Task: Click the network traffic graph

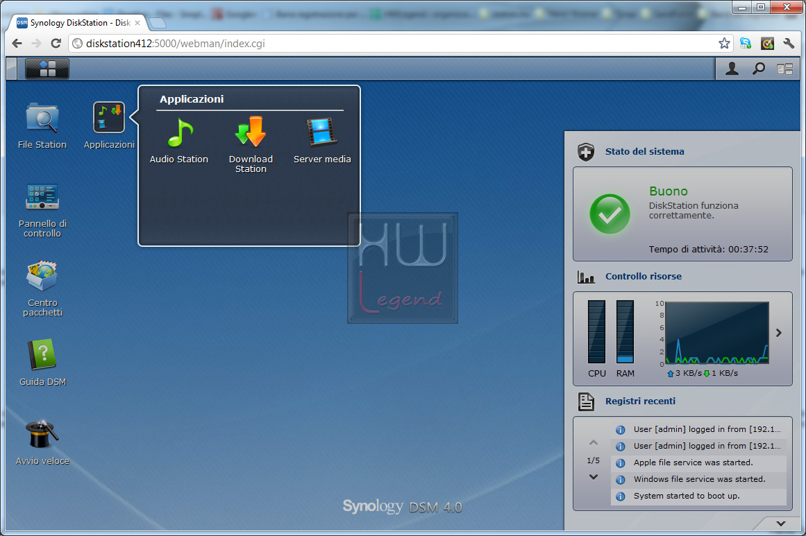Action: tap(717, 333)
